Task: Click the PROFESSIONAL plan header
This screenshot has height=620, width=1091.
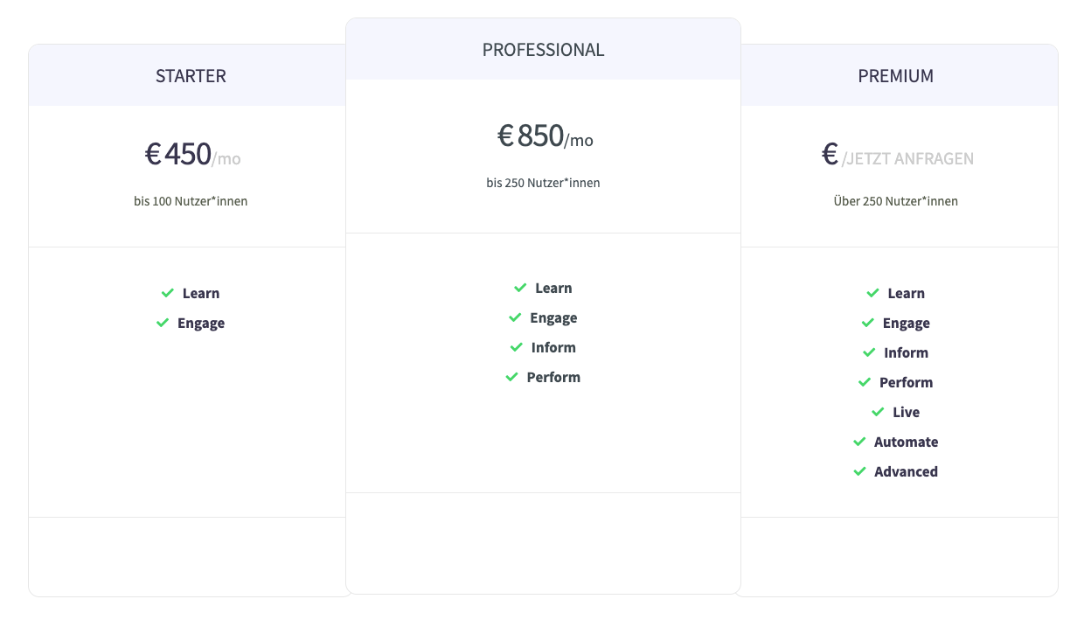Action: coord(543,50)
